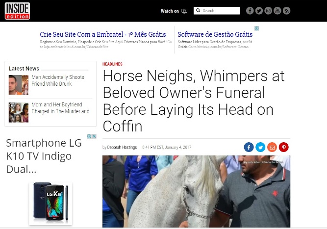The height and width of the screenshot is (229, 327).
Task: Click into the Search field
Action: pos(217,11)
